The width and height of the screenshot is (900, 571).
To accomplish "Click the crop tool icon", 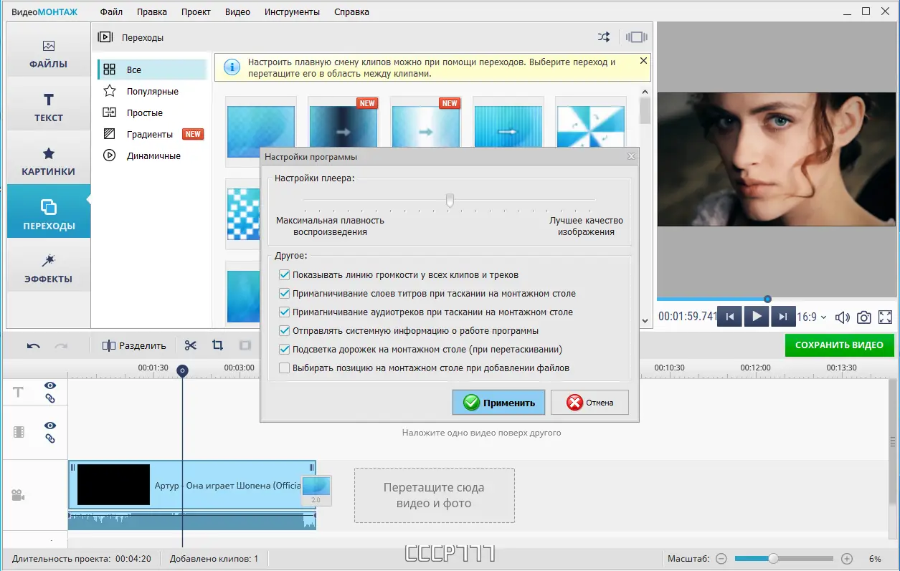I will pyautogui.click(x=217, y=345).
